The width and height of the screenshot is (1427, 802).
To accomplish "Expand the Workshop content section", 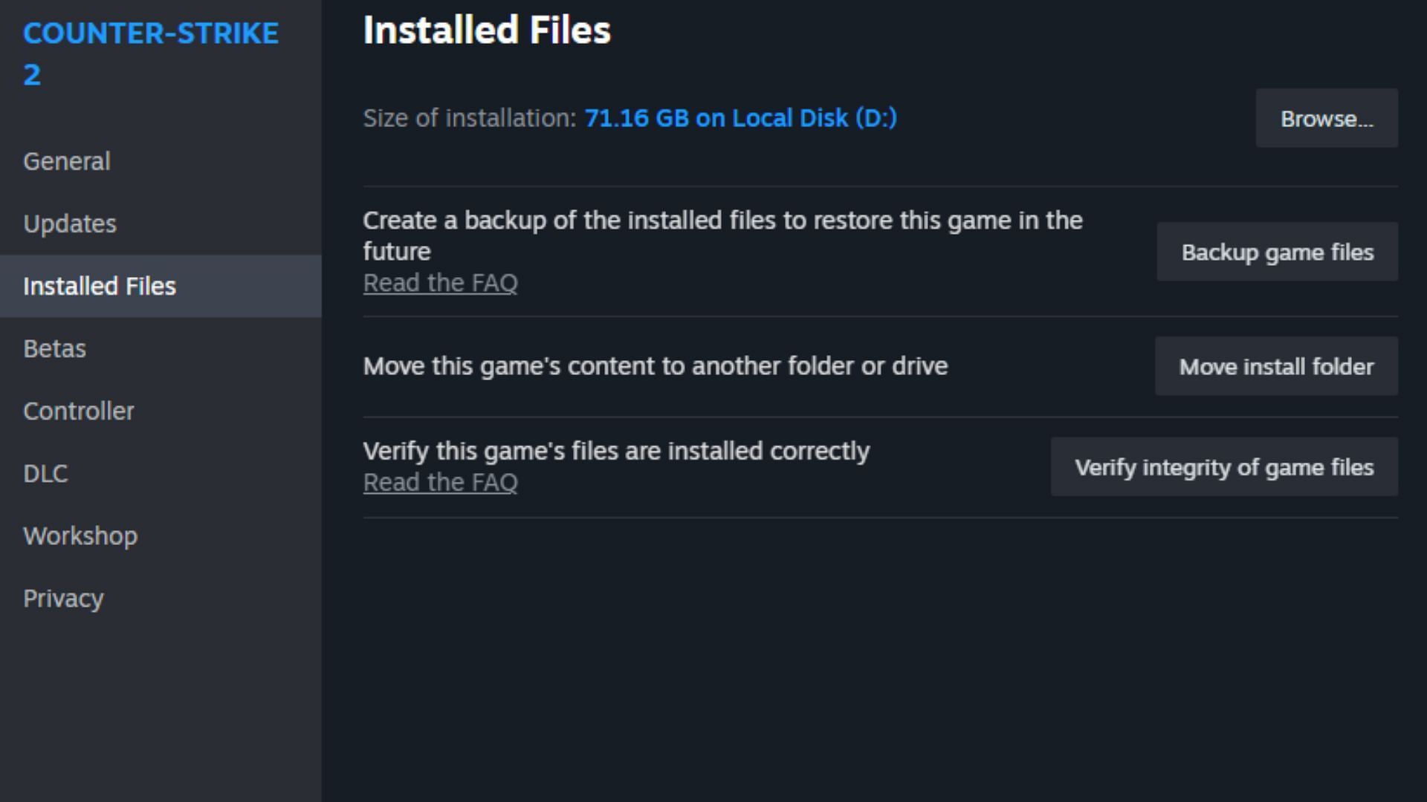I will point(80,535).
